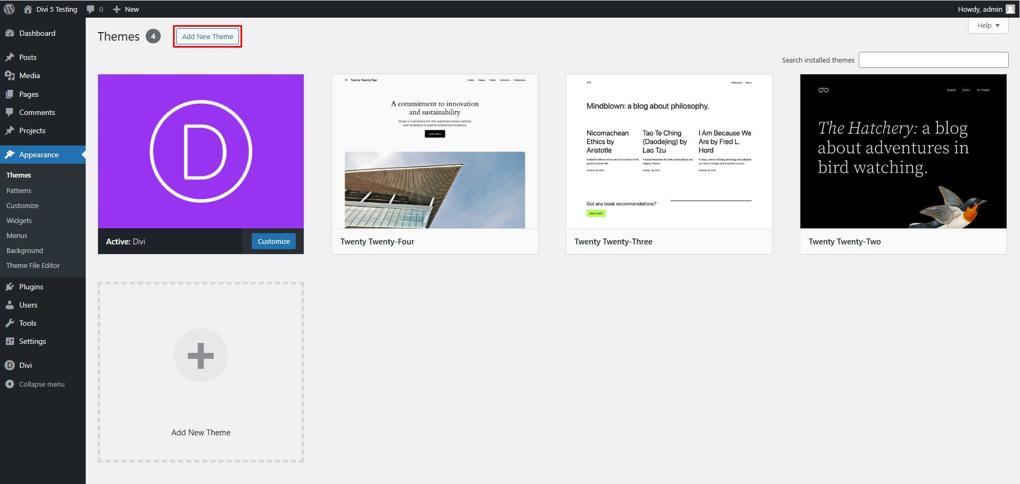Click the Search installed themes label
1020x484 pixels.
coord(818,60)
